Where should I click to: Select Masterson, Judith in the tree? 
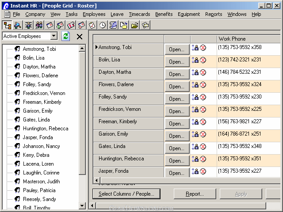tap(41, 182)
